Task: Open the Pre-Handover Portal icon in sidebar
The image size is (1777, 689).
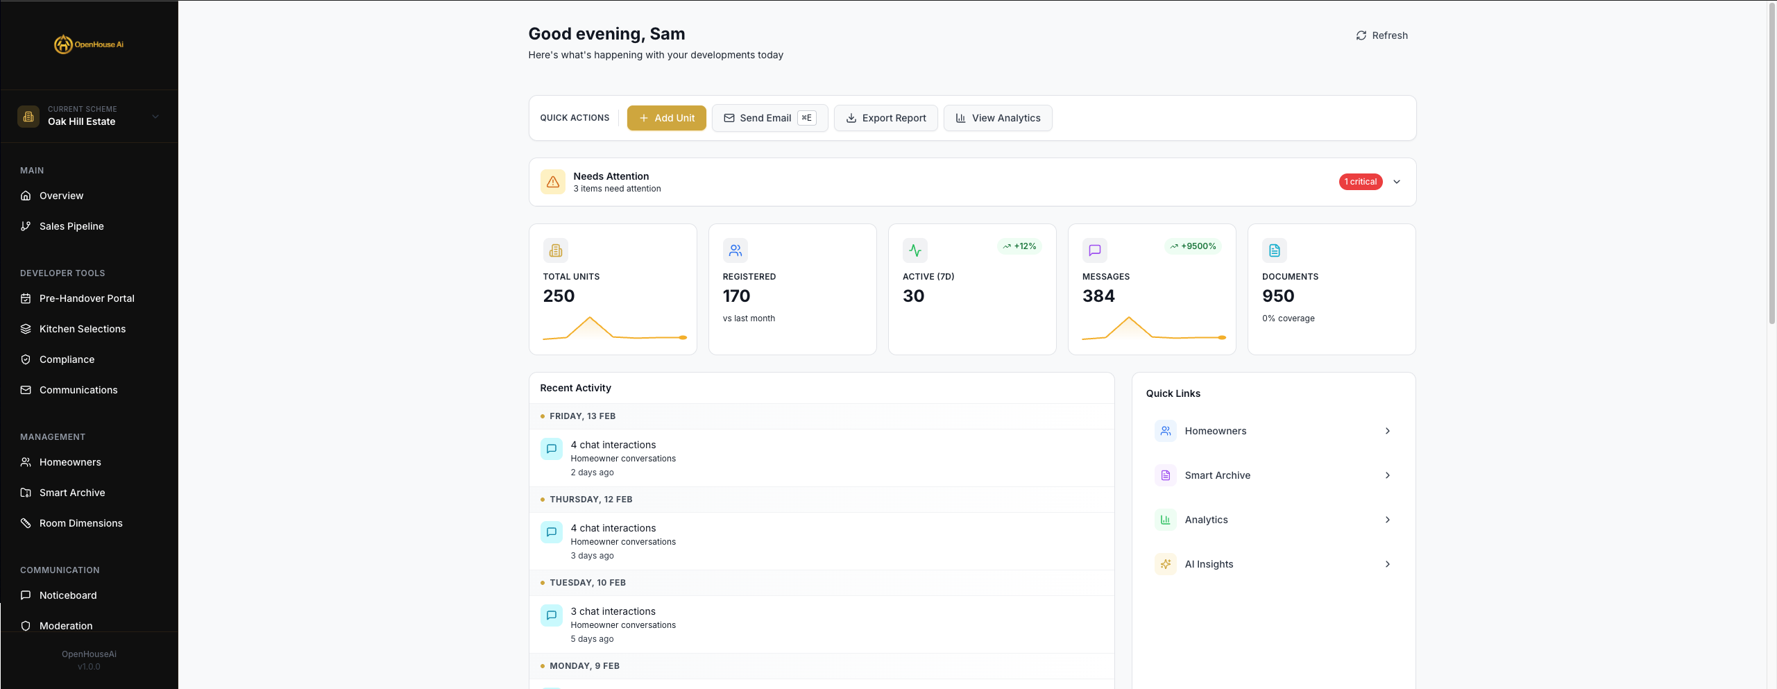Action: pyautogui.click(x=26, y=298)
